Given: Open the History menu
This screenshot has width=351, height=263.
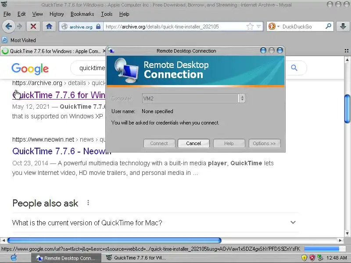Looking at the screenshot, I should [x=57, y=14].
